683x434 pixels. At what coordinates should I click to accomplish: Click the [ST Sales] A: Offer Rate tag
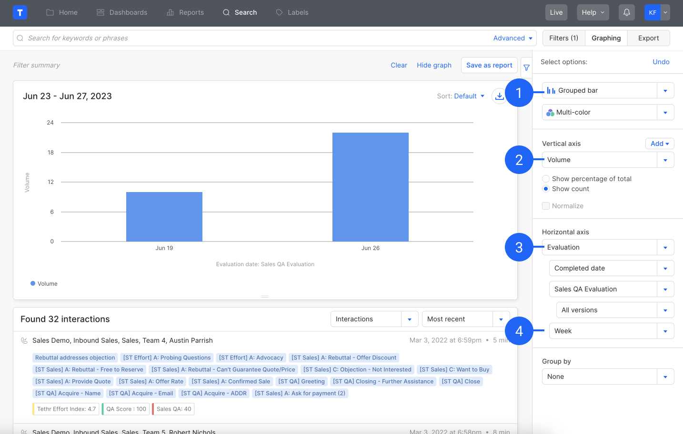tap(151, 381)
